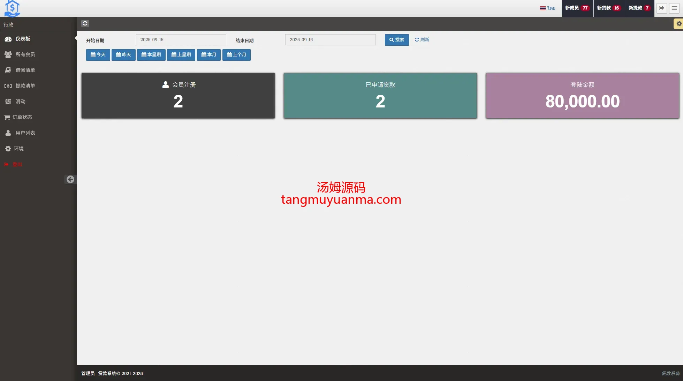This screenshot has width=683, height=381.
Task: Open 订单状态 order status in the sidebar
Action: pos(22,117)
